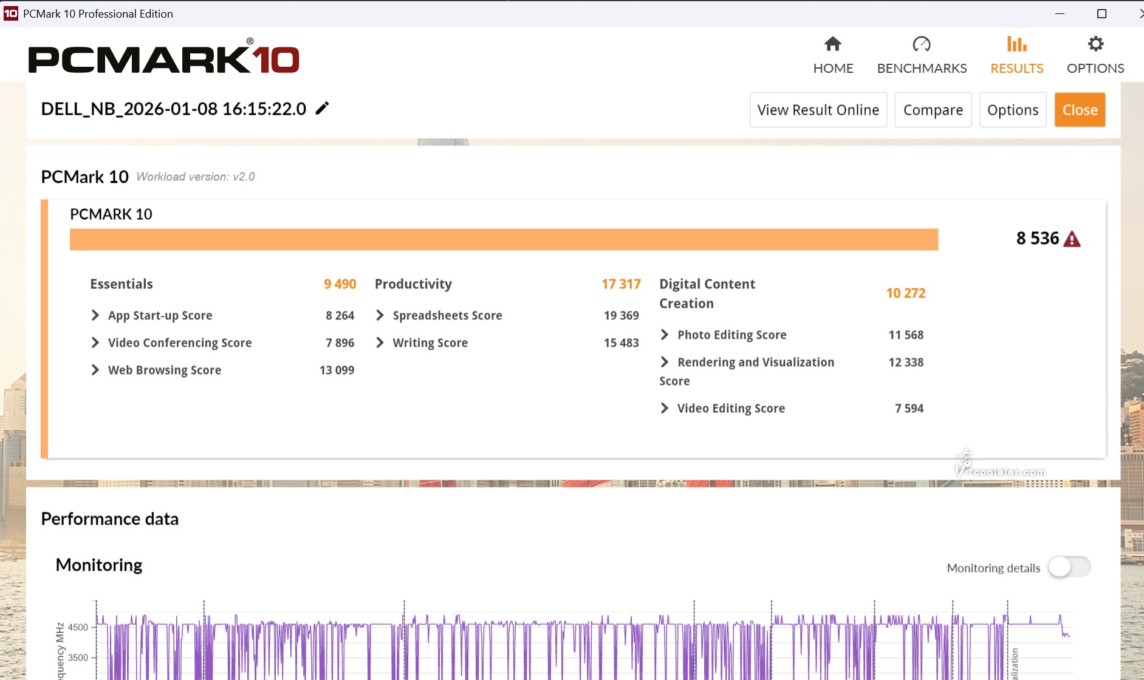Click the Web Browsing score value 13 099
This screenshot has height=680, width=1144.
pos(337,370)
